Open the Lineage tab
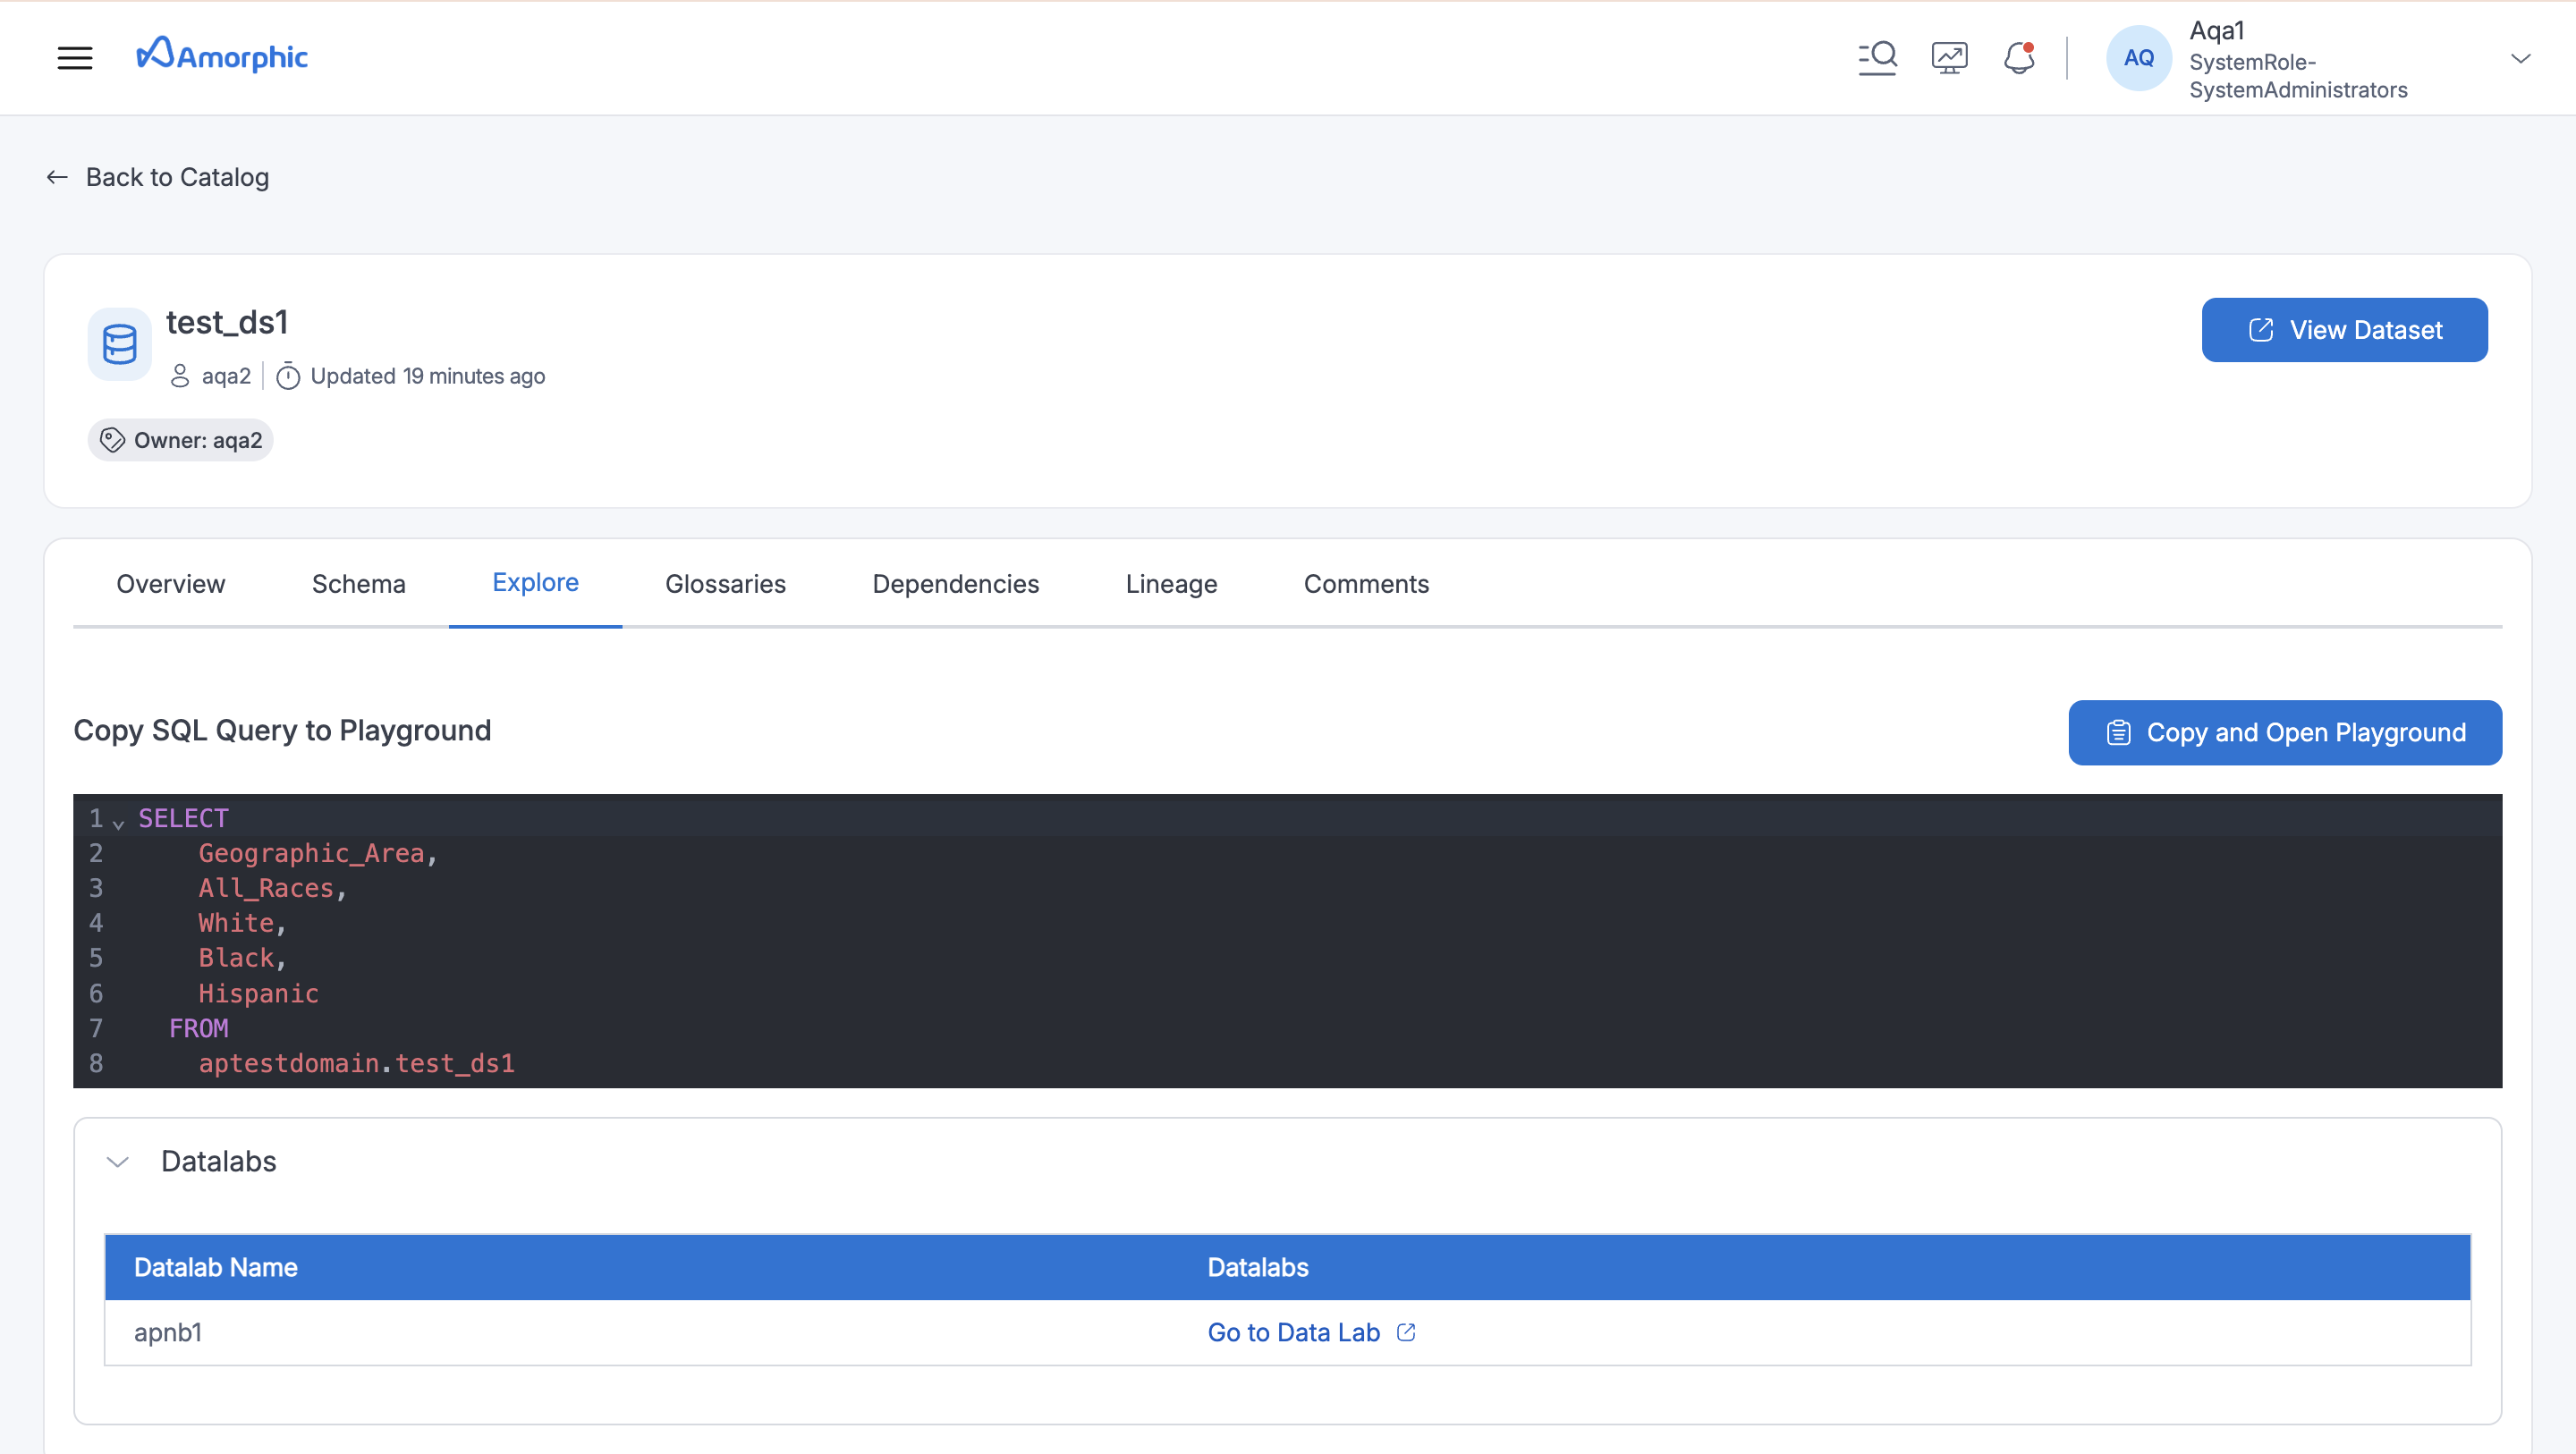Viewport: 2576px width, 1454px height. (1171, 584)
